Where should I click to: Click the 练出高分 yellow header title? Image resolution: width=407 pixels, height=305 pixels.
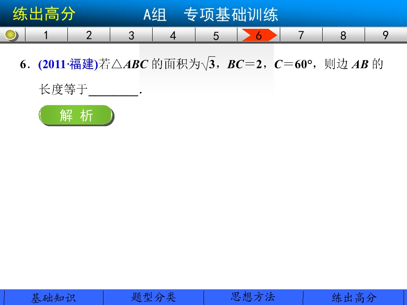pyautogui.click(x=44, y=14)
